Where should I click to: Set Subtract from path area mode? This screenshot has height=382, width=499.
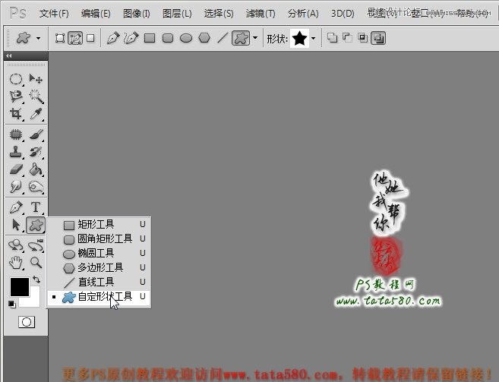click(348, 38)
